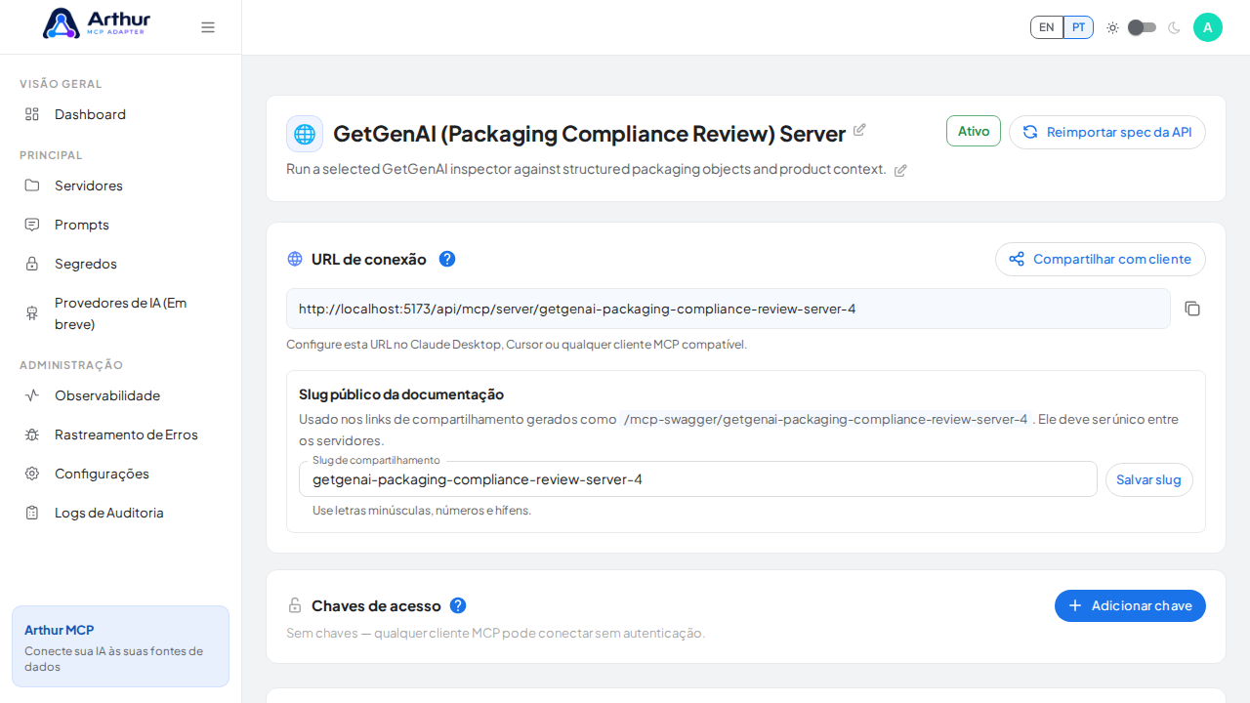Switch language to PT
Image resolution: width=1250 pixels, height=703 pixels.
coord(1078,27)
